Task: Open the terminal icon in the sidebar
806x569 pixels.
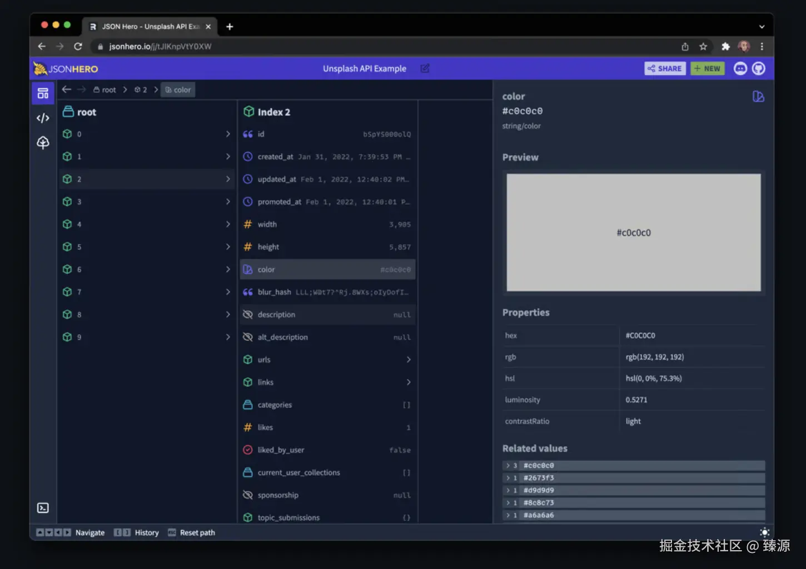Action: pos(43,508)
